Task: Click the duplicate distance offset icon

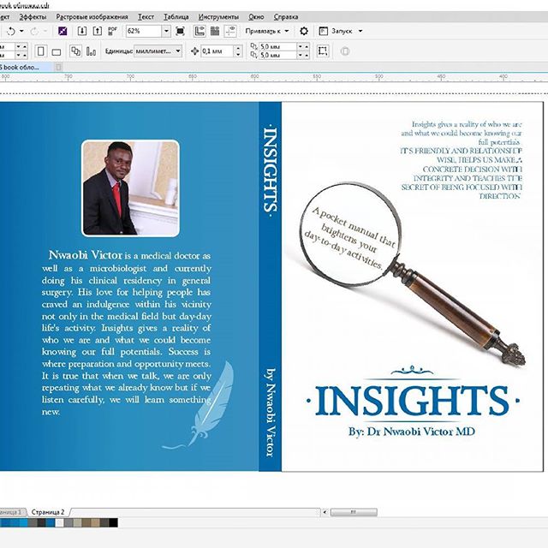Action: coord(254,51)
